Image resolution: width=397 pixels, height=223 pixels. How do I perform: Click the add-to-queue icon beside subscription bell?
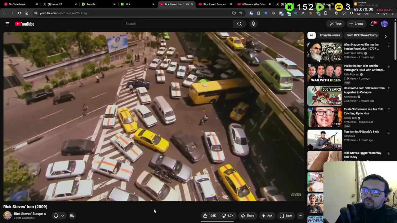pyautogui.click(x=72, y=216)
